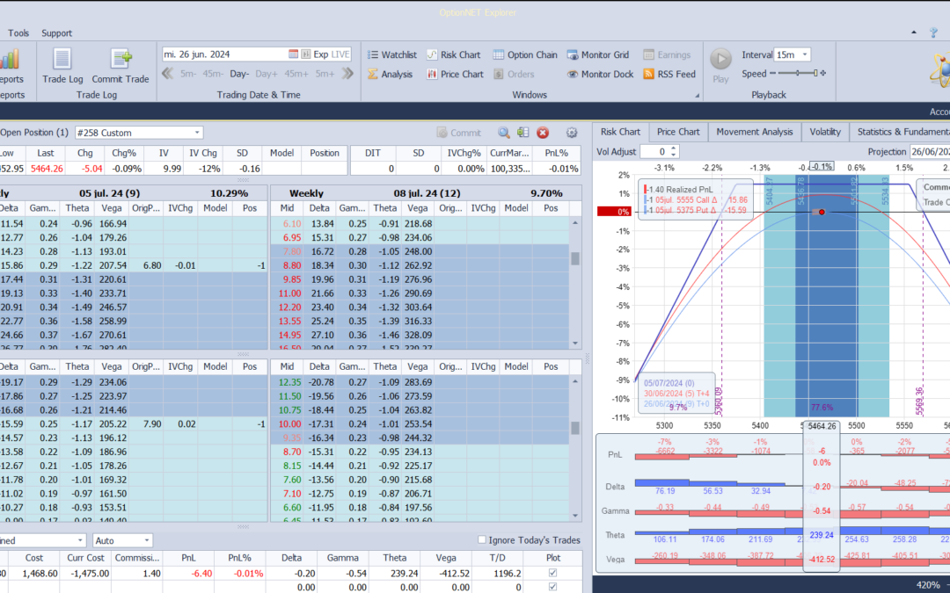
Task: Open the #258 Custom position dropdown
Action: [x=197, y=133]
